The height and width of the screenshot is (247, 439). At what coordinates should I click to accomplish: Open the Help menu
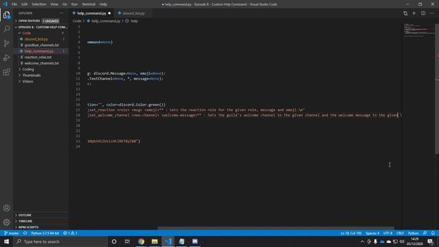click(x=104, y=4)
